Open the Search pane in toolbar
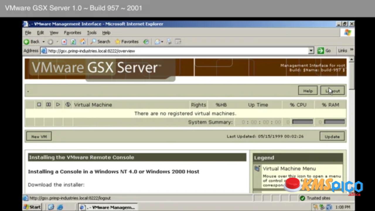This screenshot has width=375, height=211. tap(100, 42)
